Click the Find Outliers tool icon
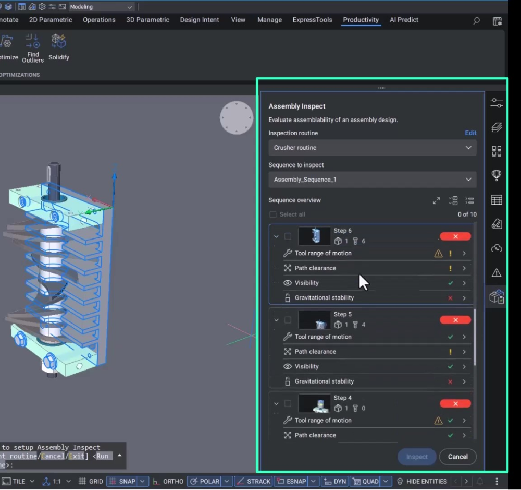Image resolution: width=521 pixels, height=490 pixels. (x=33, y=41)
